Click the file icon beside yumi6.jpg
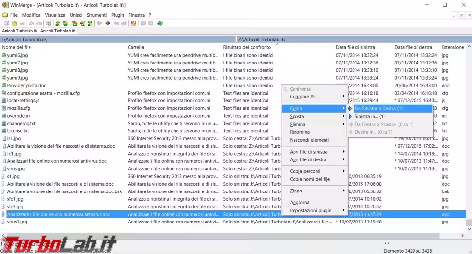The width and height of the screenshot is (472, 254). (x=4, y=55)
